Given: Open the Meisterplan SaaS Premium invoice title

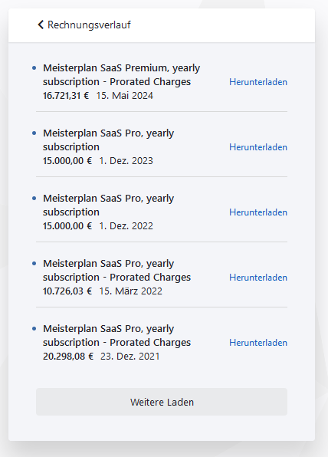Looking at the screenshot, I should tap(122, 75).
